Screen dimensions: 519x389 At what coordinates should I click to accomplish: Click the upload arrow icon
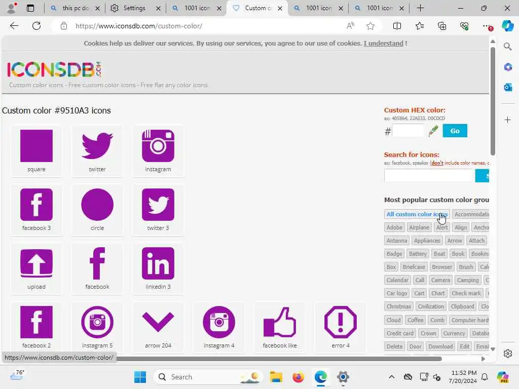click(x=36, y=263)
